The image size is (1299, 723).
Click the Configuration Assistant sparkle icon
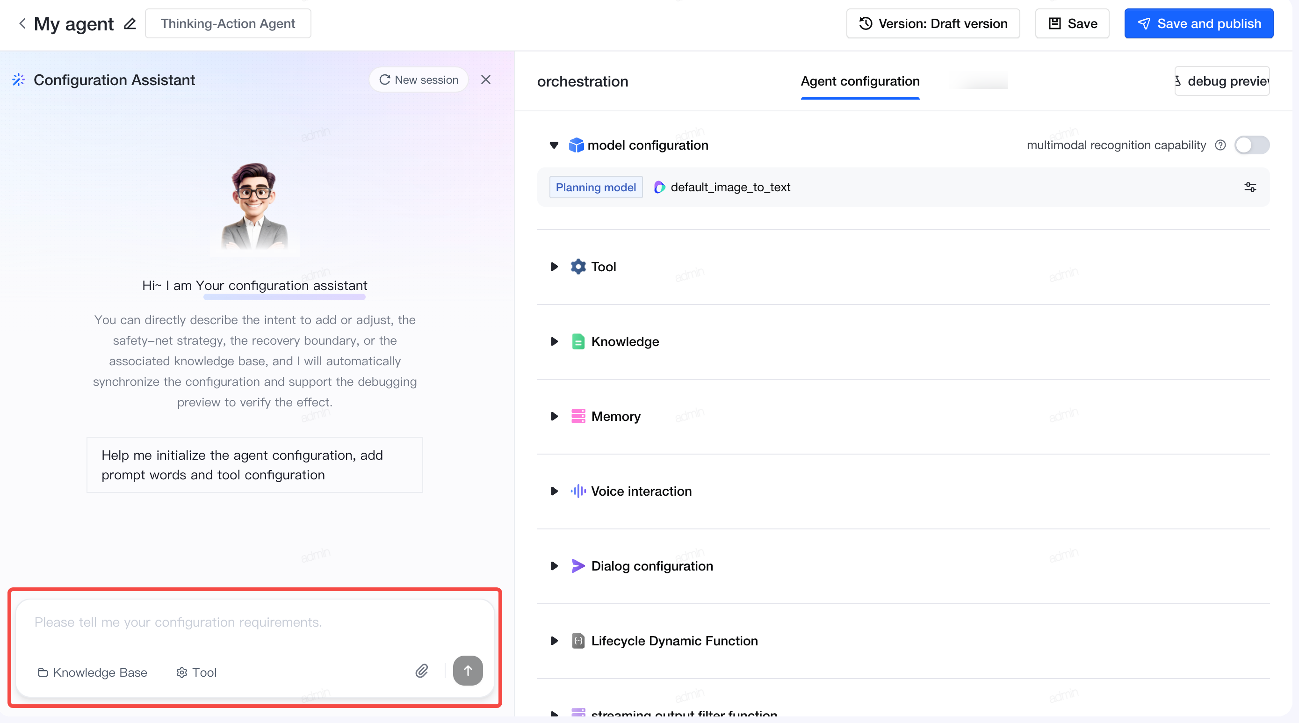tap(19, 80)
